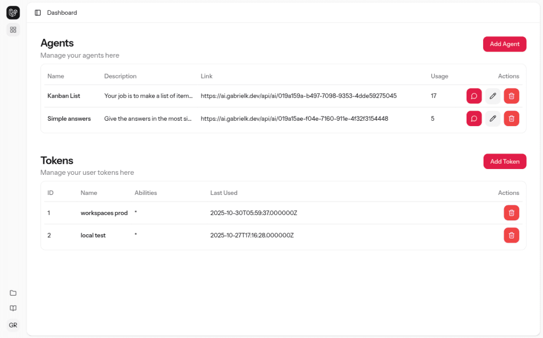
Task: Click the Add Agent button
Action: (x=504, y=44)
